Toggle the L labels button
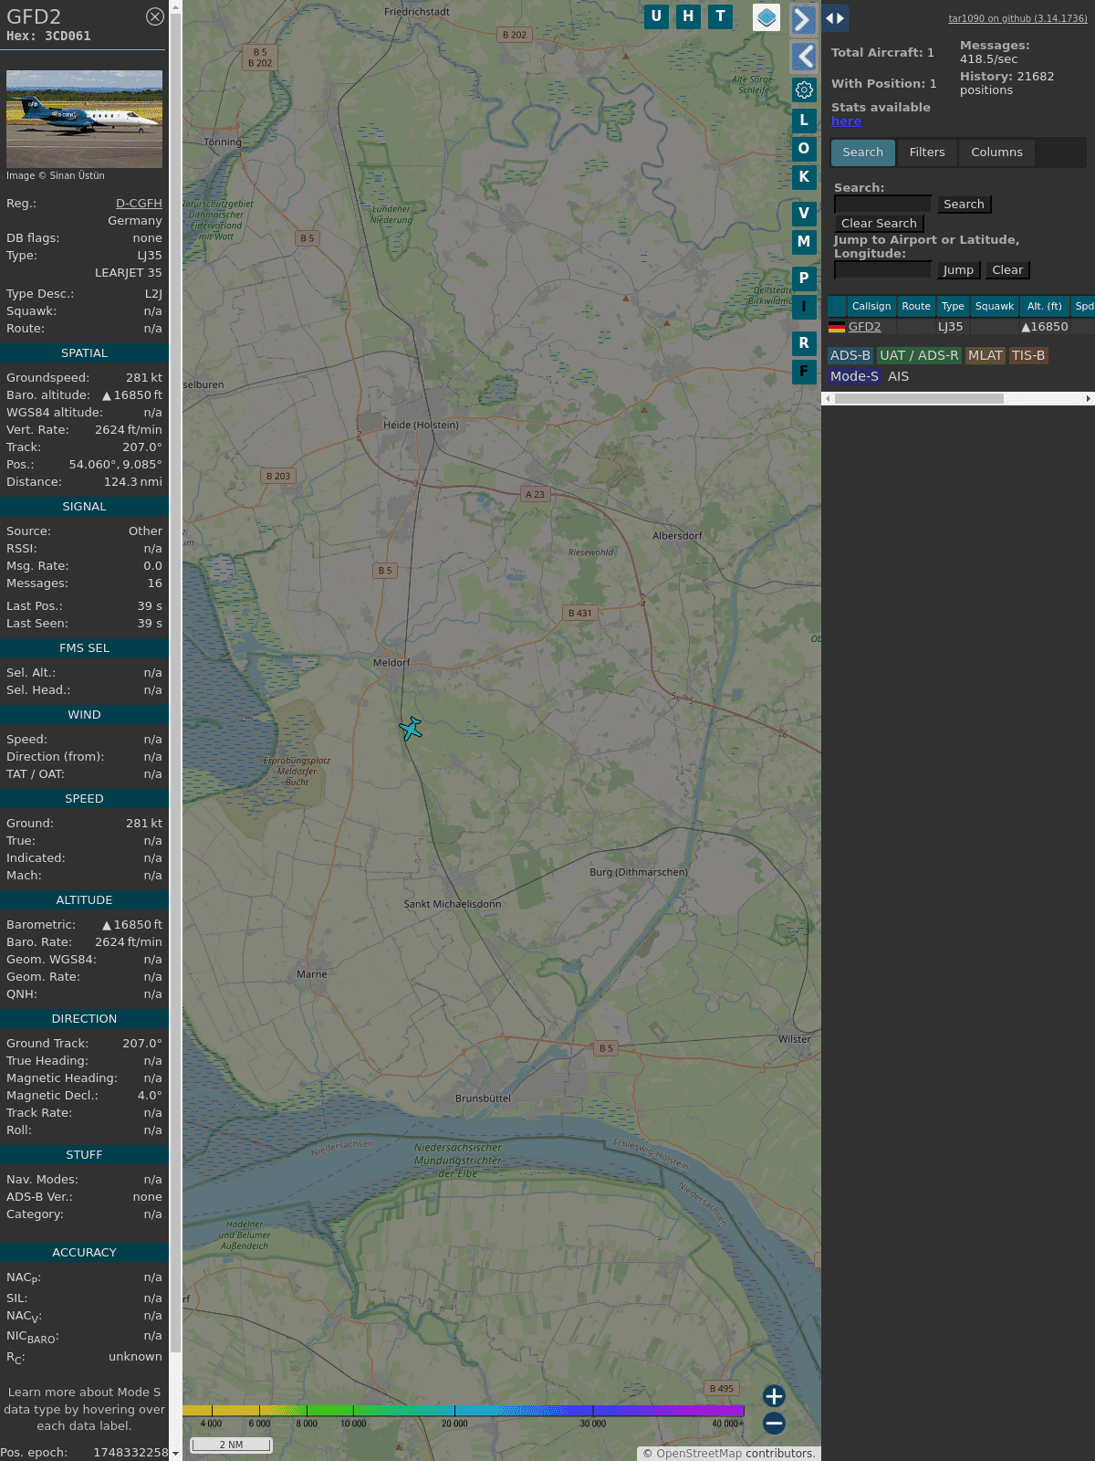Screen dimensions: 1095x1461 point(804,120)
